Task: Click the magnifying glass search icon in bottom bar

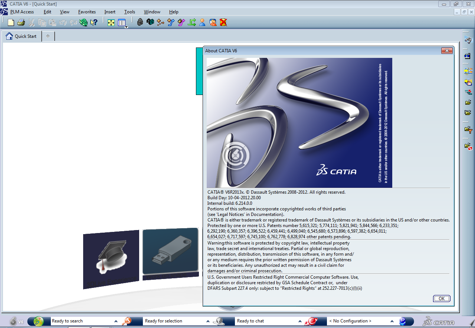Action: [x=127, y=321]
